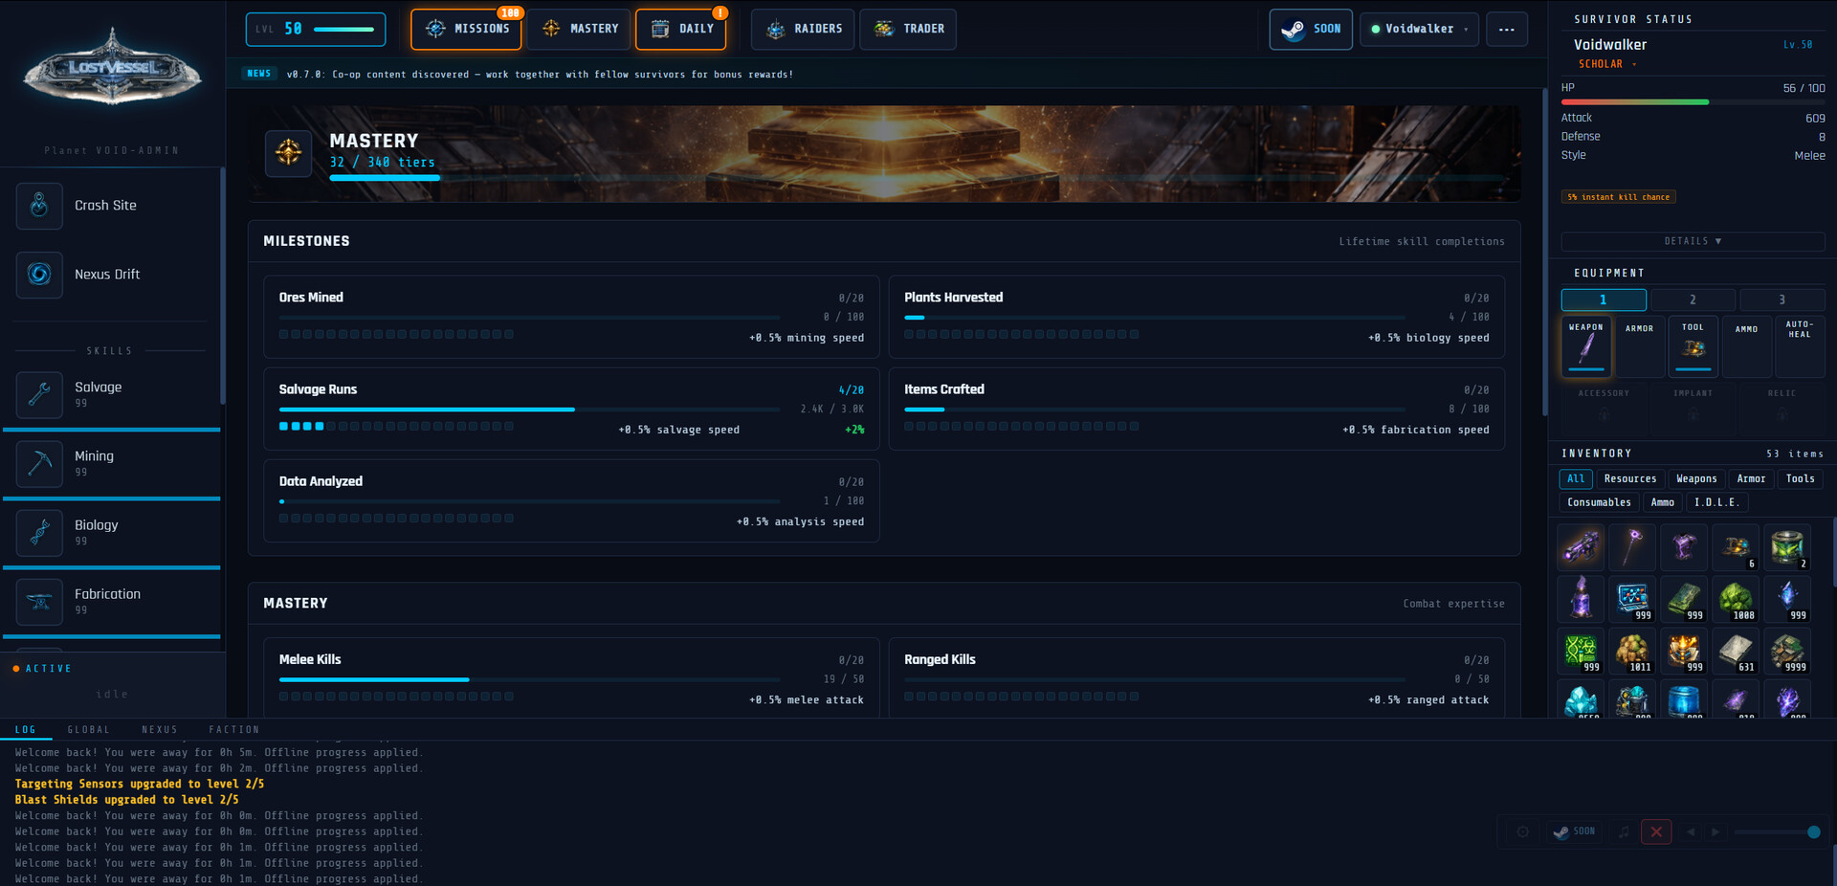Adjust the volume slider handle
The image size is (1837, 886).
coord(1813,832)
